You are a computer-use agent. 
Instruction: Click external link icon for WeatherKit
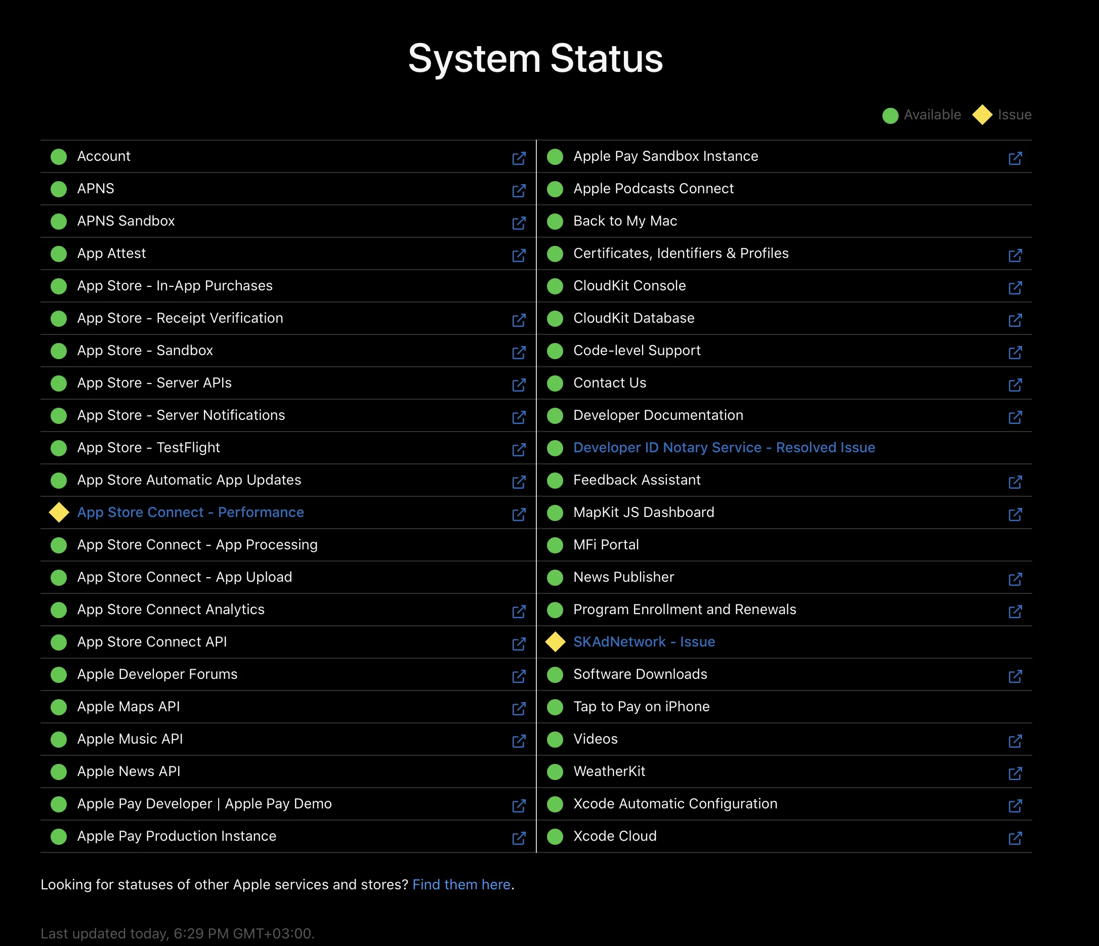tap(1015, 773)
